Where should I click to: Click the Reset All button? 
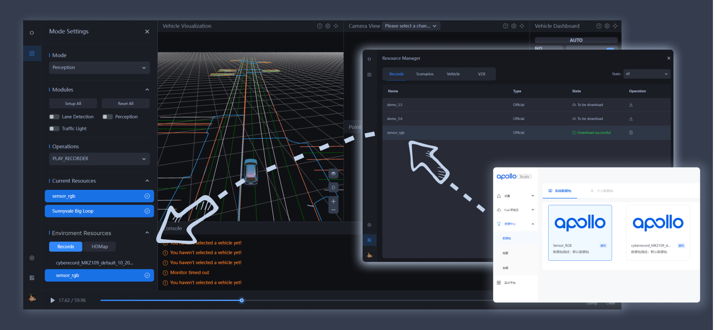(x=125, y=104)
